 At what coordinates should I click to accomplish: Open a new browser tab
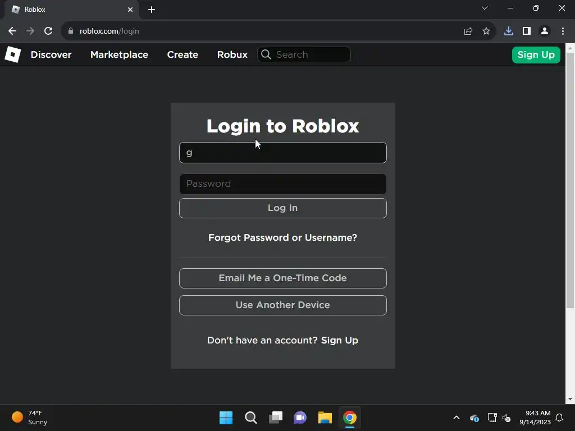pos(152,10)
